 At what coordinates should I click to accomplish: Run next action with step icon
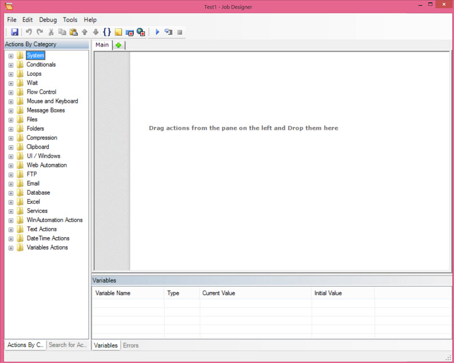tap(169, 32)
